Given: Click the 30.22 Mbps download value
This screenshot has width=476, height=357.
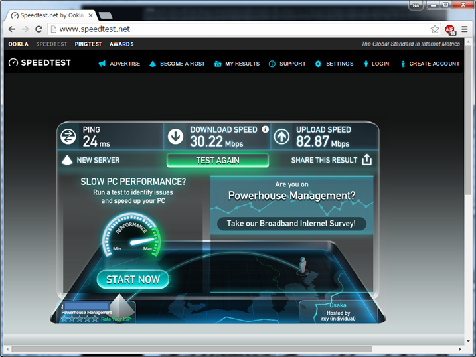Looking at the screenshot, I should 216,141.
